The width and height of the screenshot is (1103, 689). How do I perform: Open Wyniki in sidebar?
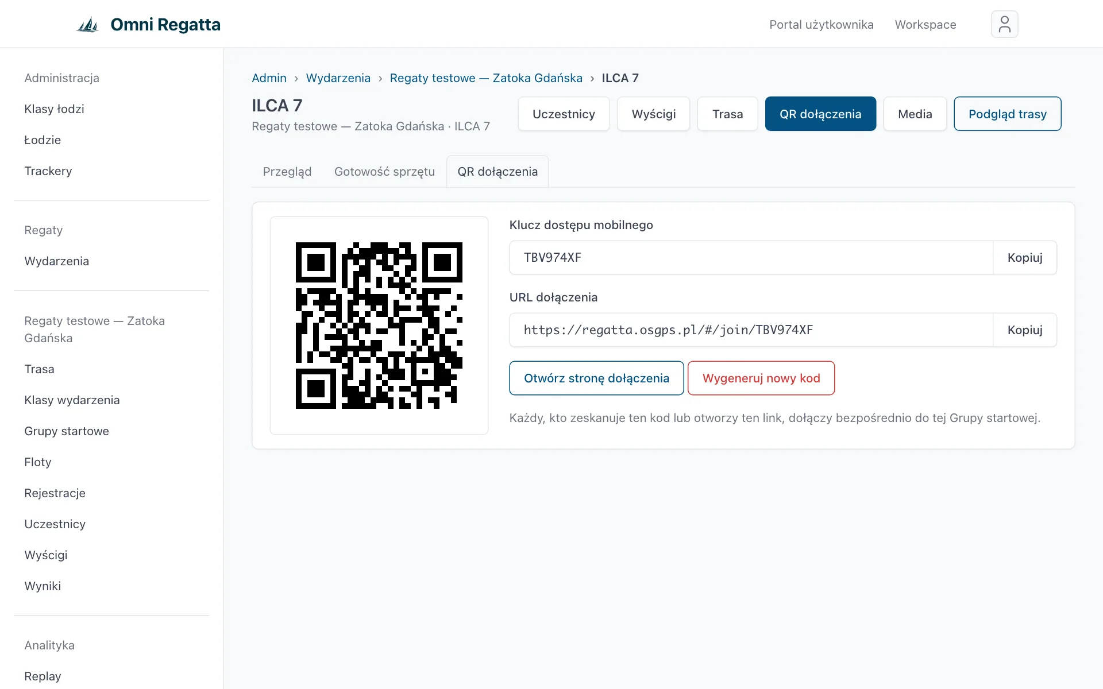(x=43, y=586)
